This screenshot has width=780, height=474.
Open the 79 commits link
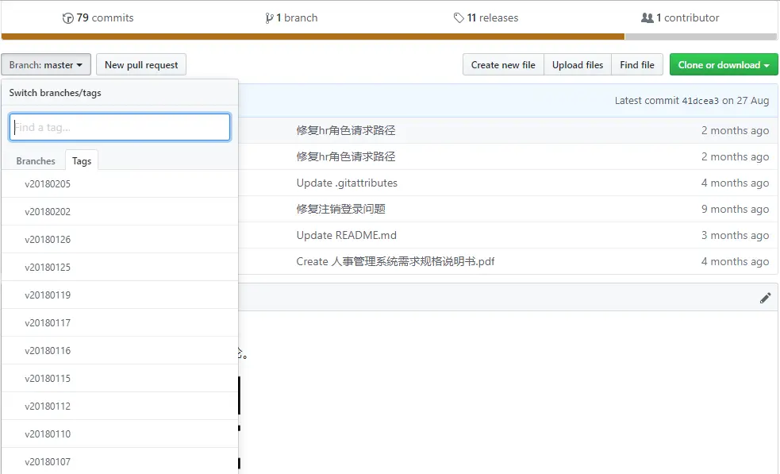point(98,18)
